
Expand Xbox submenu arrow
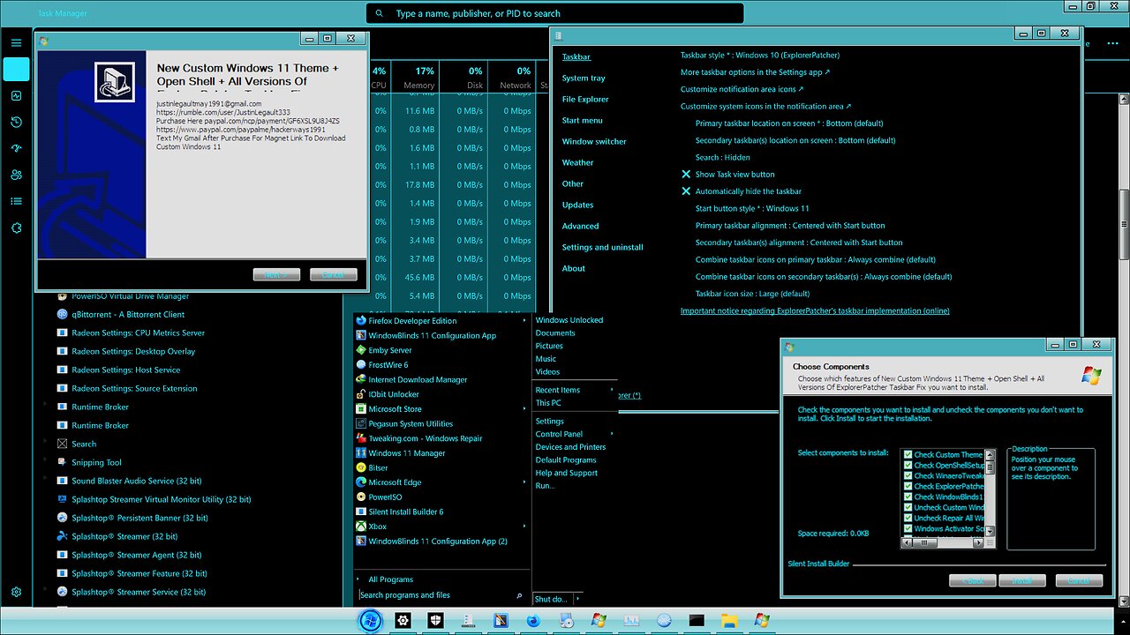524,527
